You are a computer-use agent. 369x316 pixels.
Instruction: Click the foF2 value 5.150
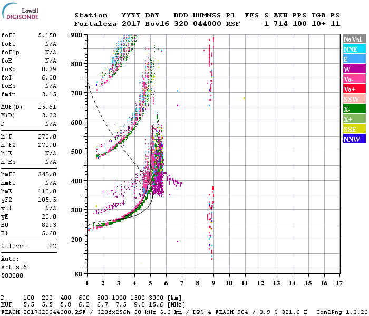pos(47,35)
